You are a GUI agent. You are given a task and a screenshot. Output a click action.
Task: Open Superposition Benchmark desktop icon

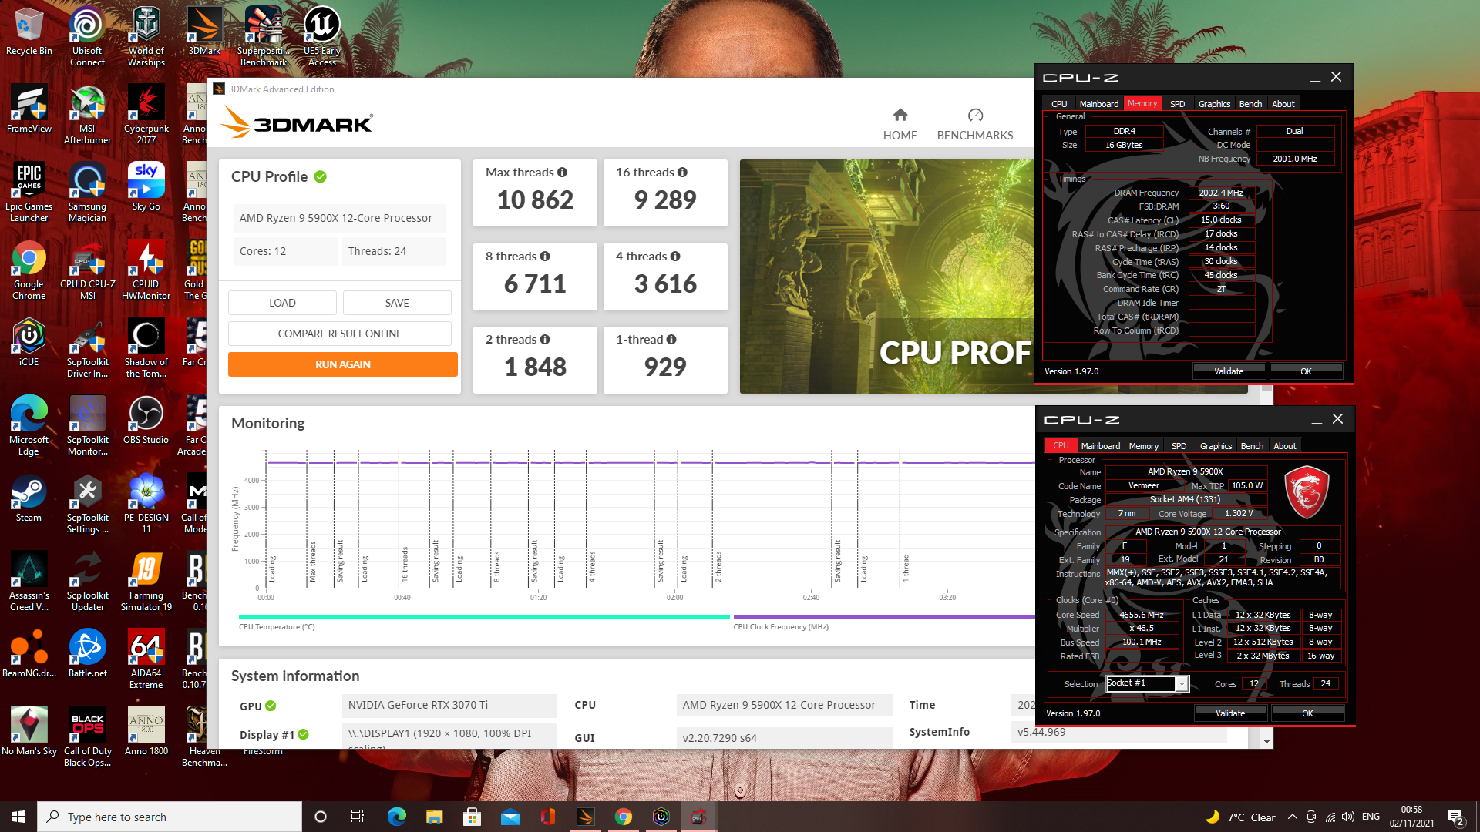point(263,36)
